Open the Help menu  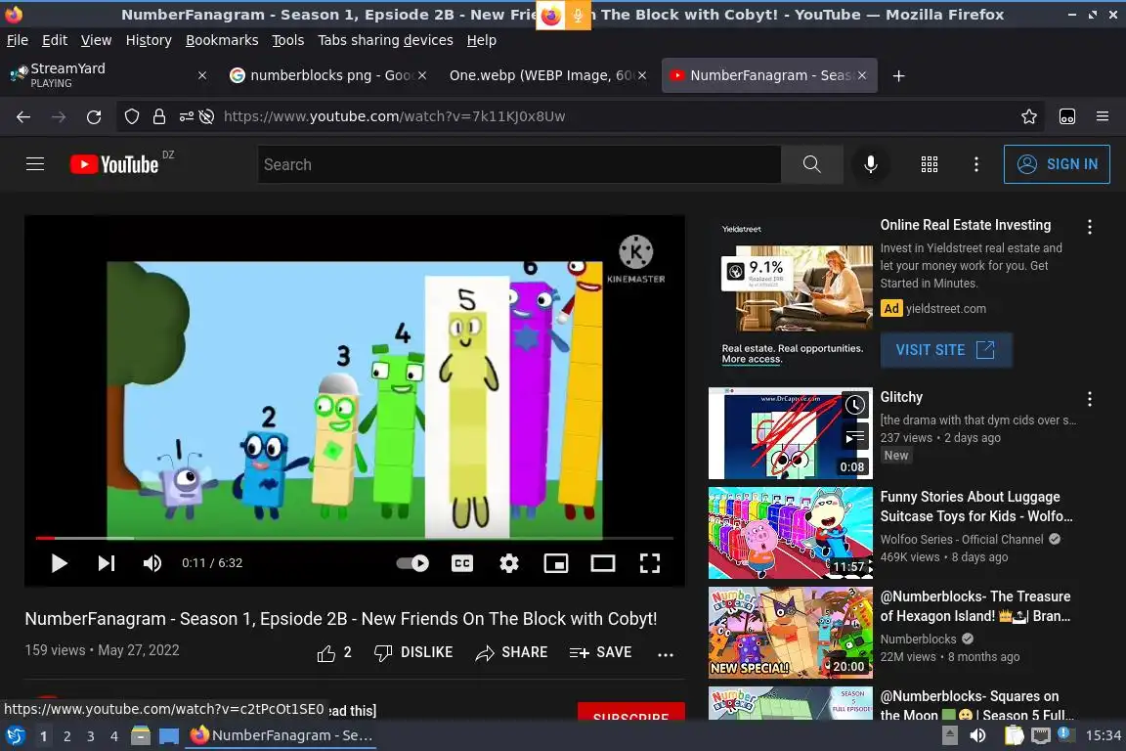coord(481,40)
